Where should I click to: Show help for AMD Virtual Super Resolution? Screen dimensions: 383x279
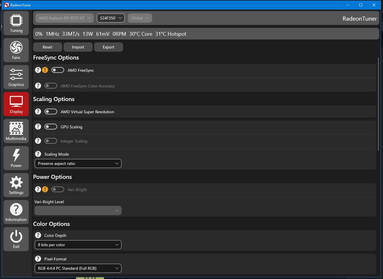coord(38,111)
